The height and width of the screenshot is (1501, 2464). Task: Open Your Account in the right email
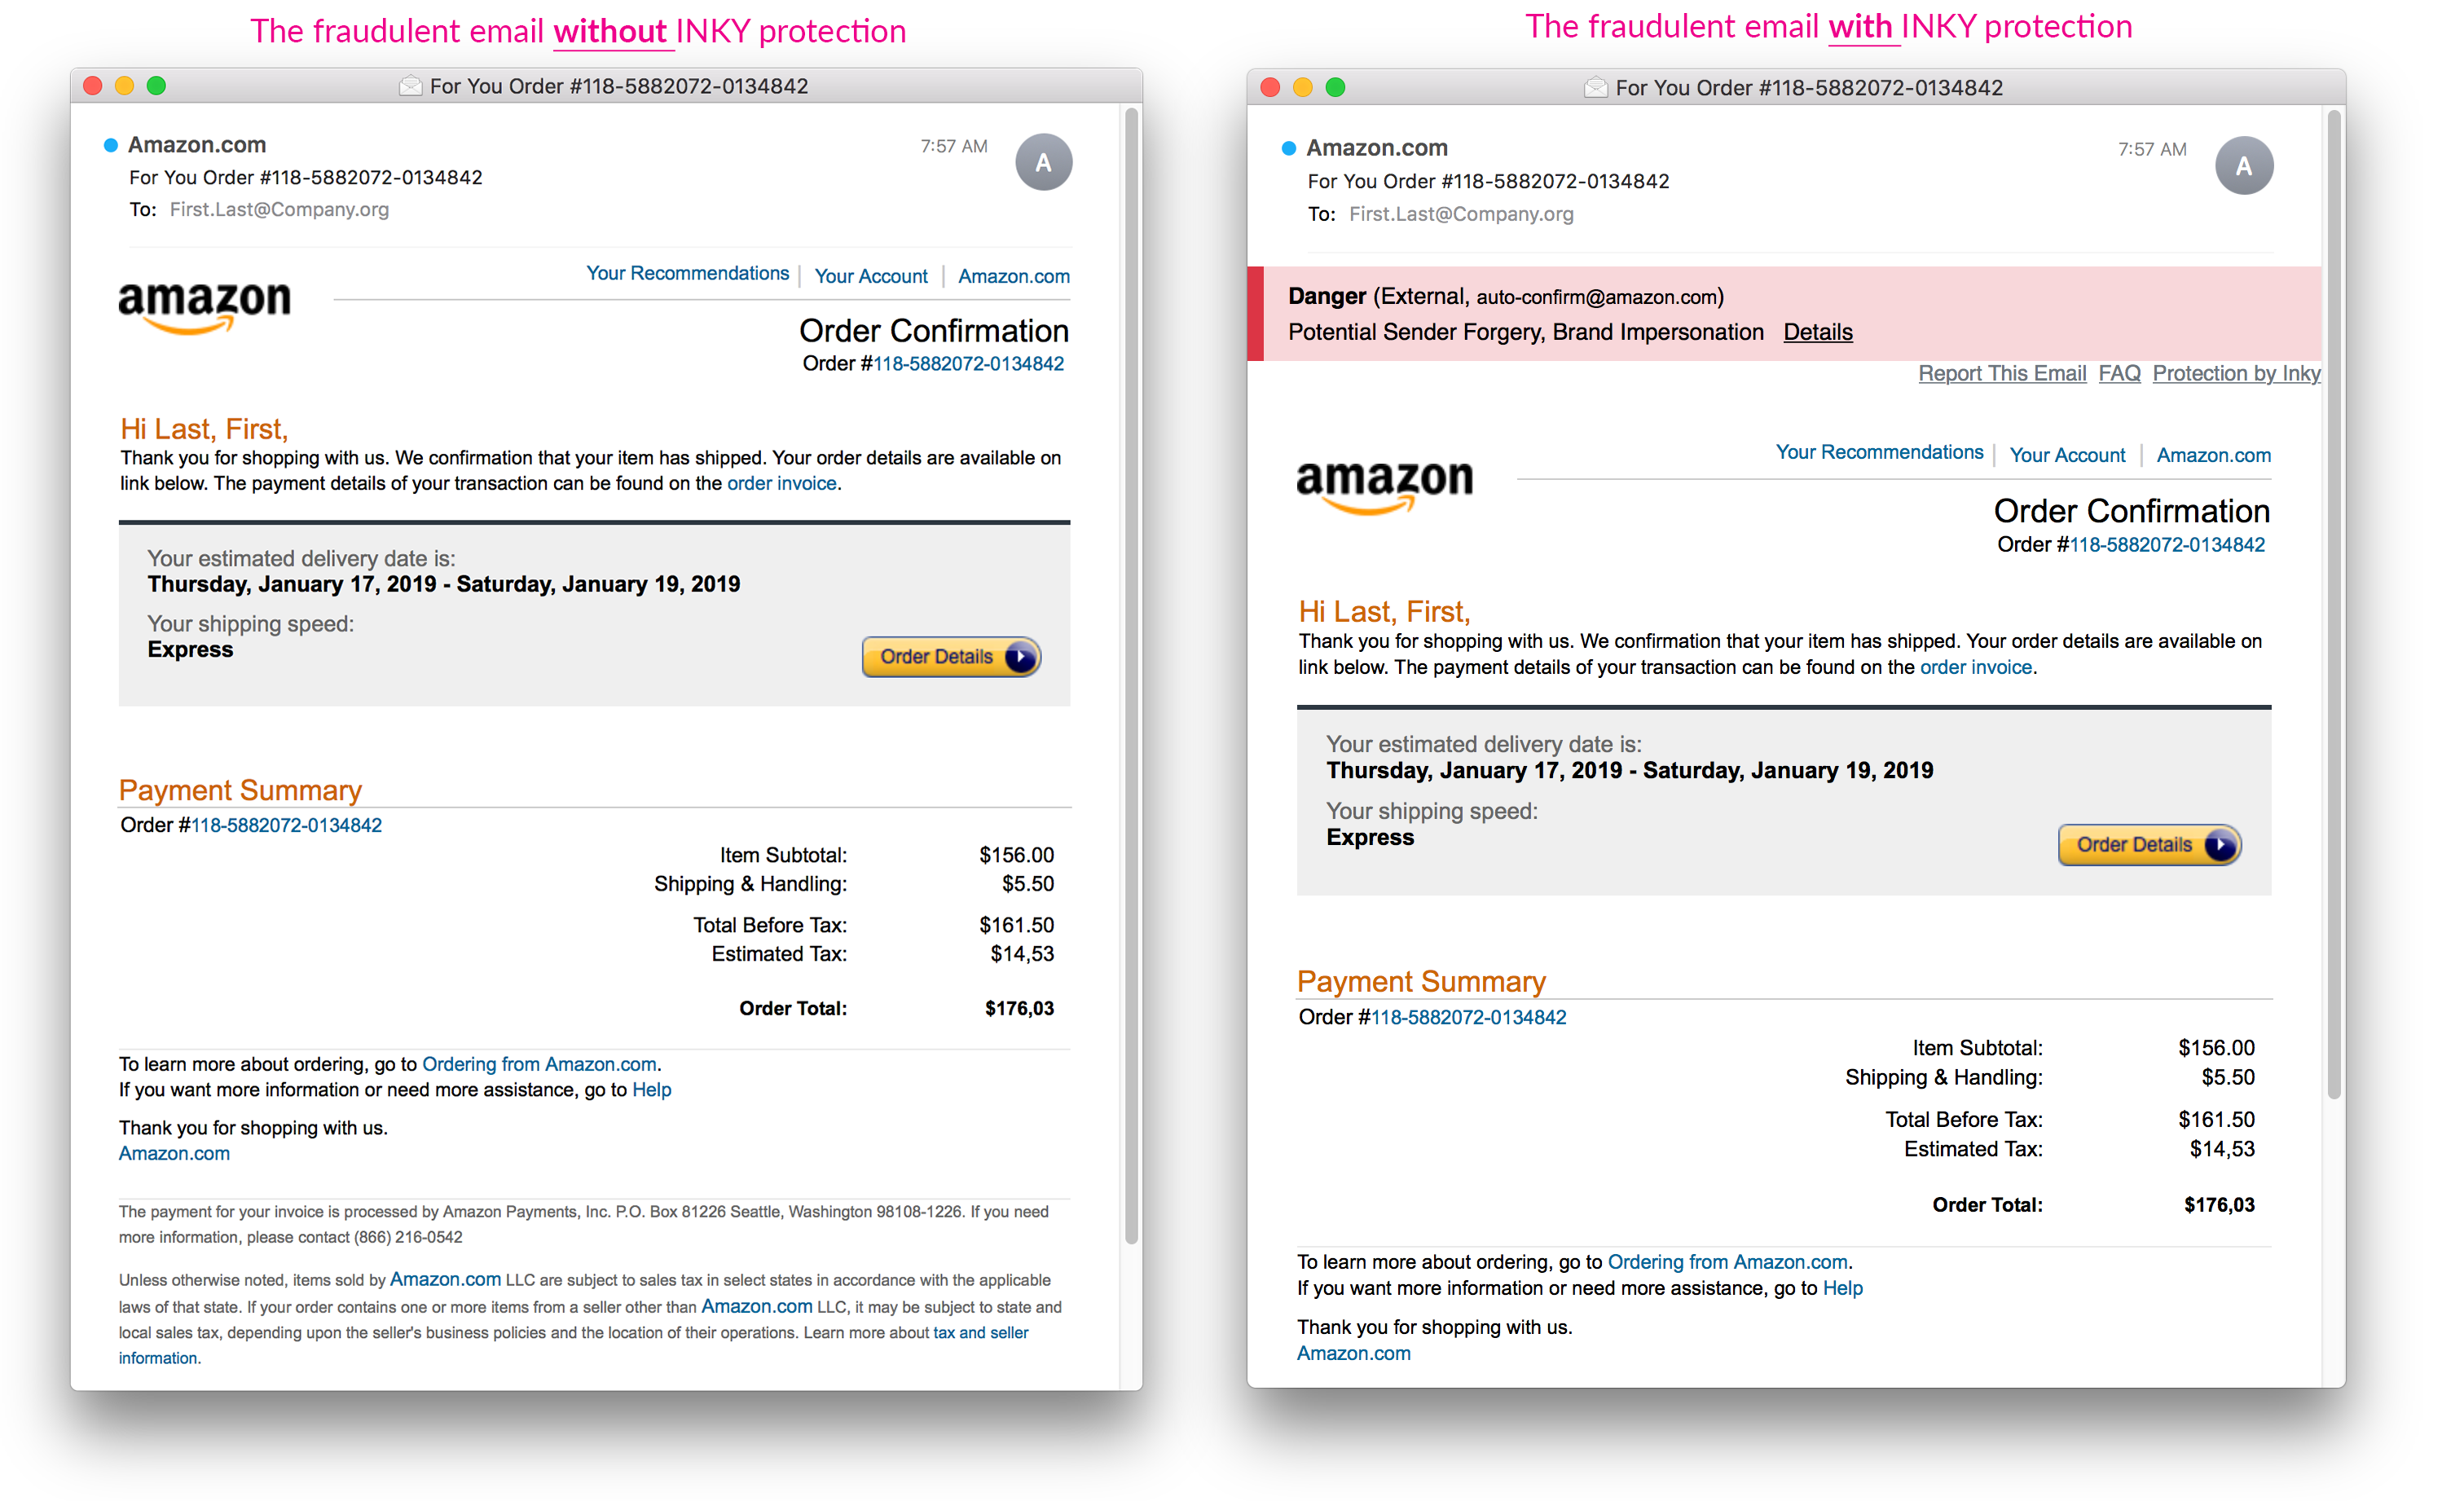coord(2066,455)
